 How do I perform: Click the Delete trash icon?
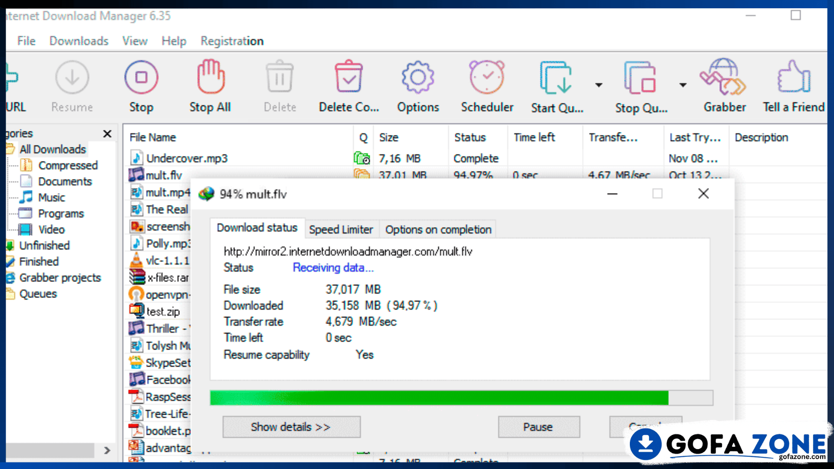[x=280, y=77]
